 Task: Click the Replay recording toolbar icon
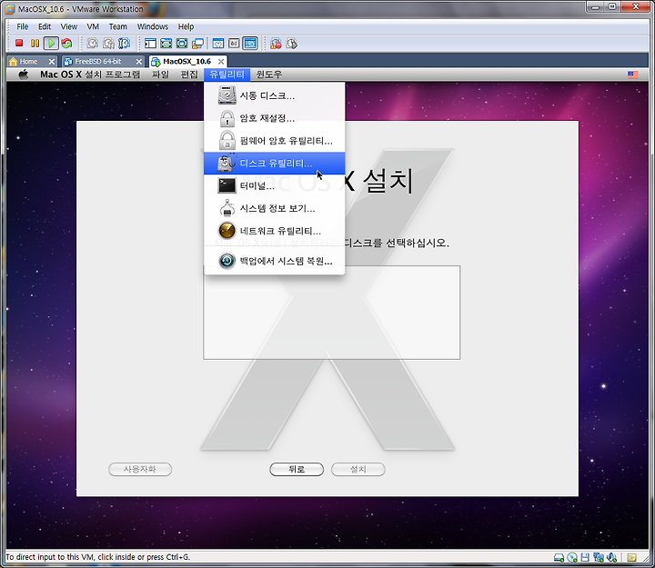click(x=292, y=43)
